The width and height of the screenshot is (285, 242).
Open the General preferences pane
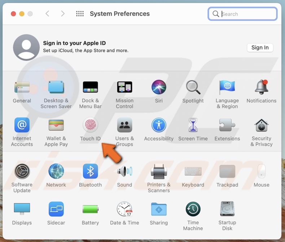(x=22, y=87)
